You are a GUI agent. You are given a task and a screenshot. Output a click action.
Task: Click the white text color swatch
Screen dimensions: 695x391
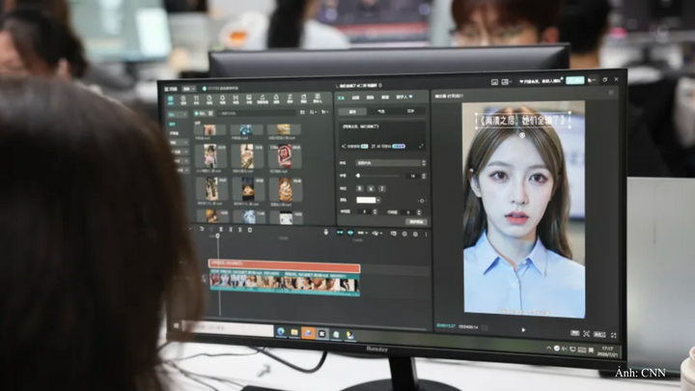(x=366, y=201)
